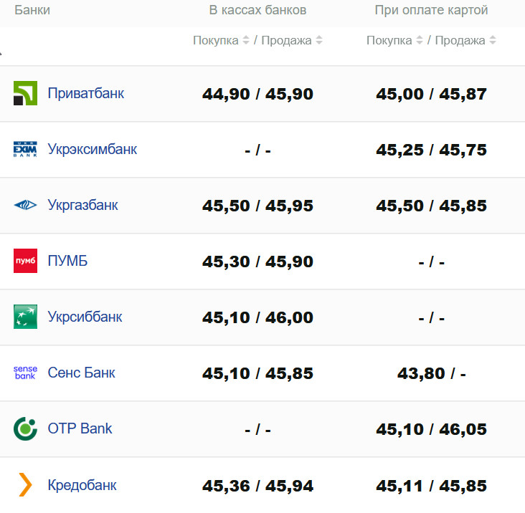Click the Кредобанк orange chevron logo
The image size is (525, 513).
(x=25, y=485)
